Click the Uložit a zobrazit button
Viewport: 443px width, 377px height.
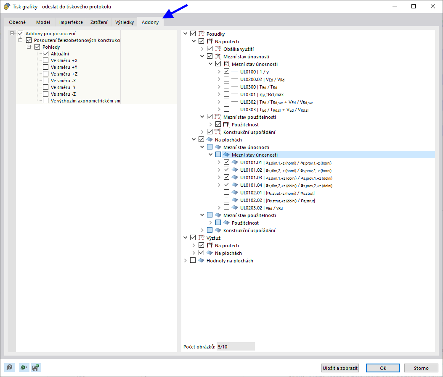(x=340, y=368)
